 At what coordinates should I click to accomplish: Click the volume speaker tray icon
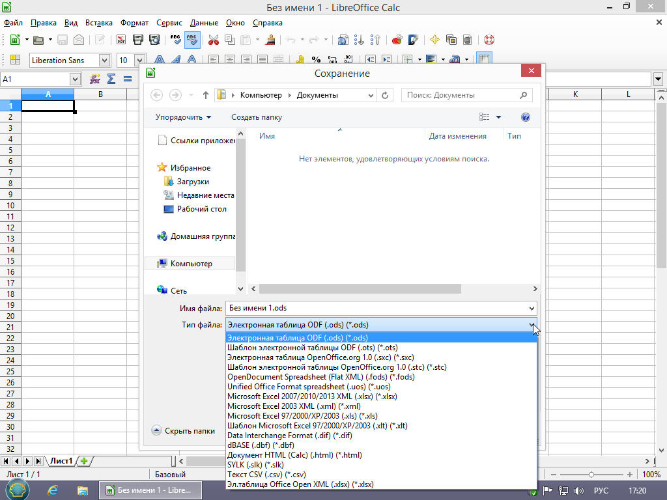click(x=578, y=491)
